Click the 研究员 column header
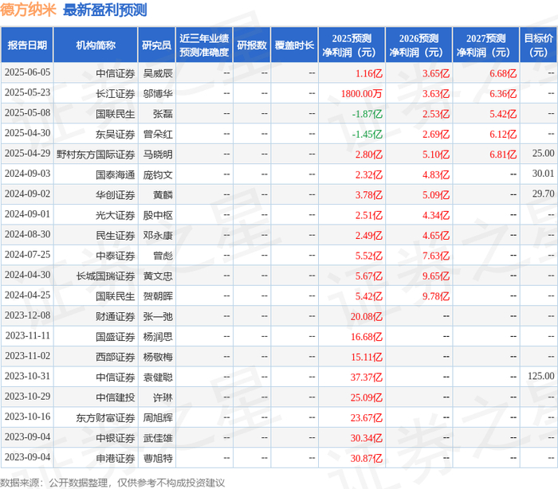 click(156, 45)
